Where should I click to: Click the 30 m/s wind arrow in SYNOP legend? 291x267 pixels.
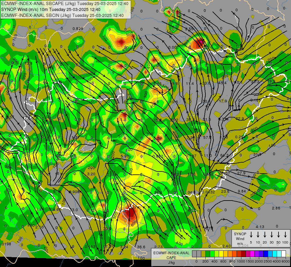271,234
